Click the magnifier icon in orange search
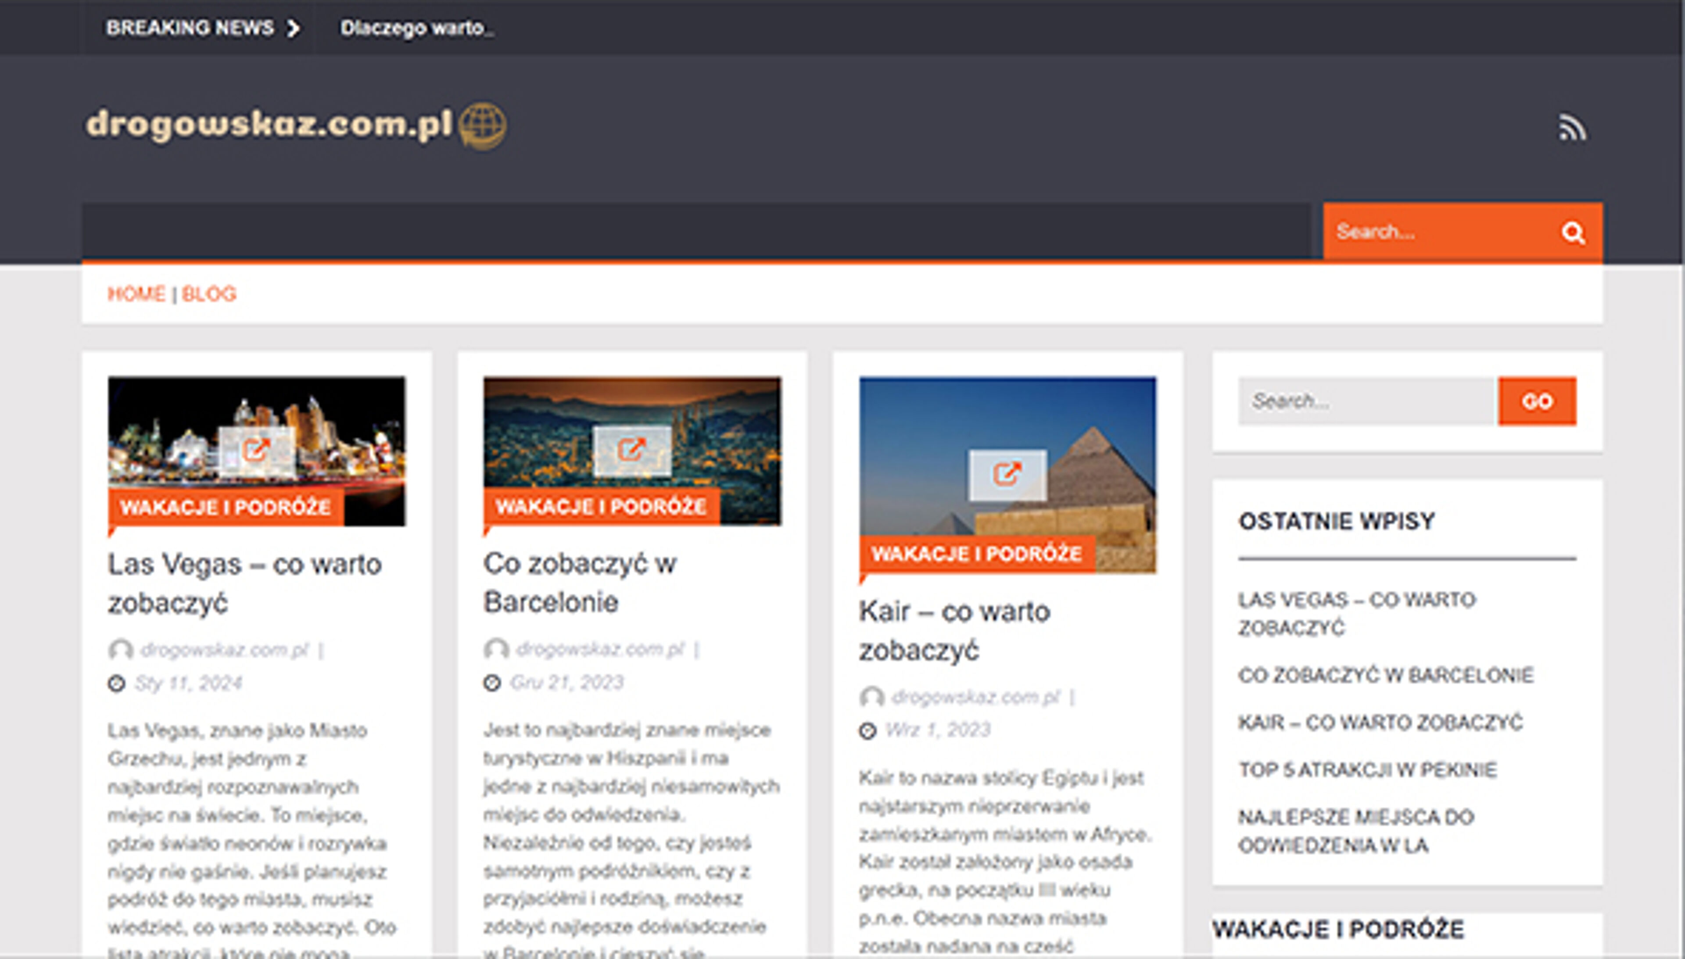The image size is (1685, 959). 1572,233
